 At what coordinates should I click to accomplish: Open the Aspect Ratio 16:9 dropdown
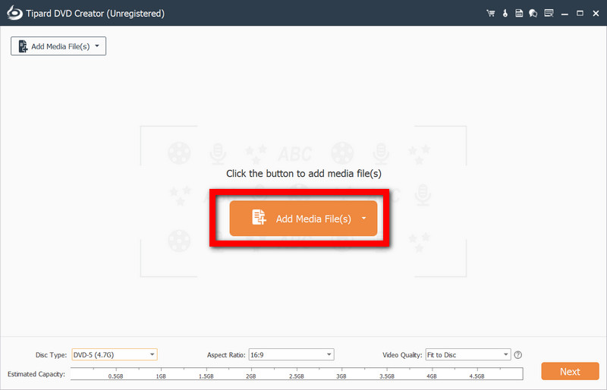click(x=291, y=355)
